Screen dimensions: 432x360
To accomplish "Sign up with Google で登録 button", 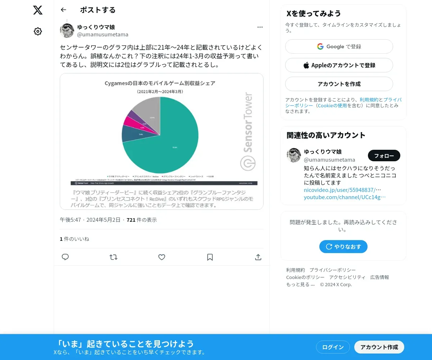I will [339, 46].
